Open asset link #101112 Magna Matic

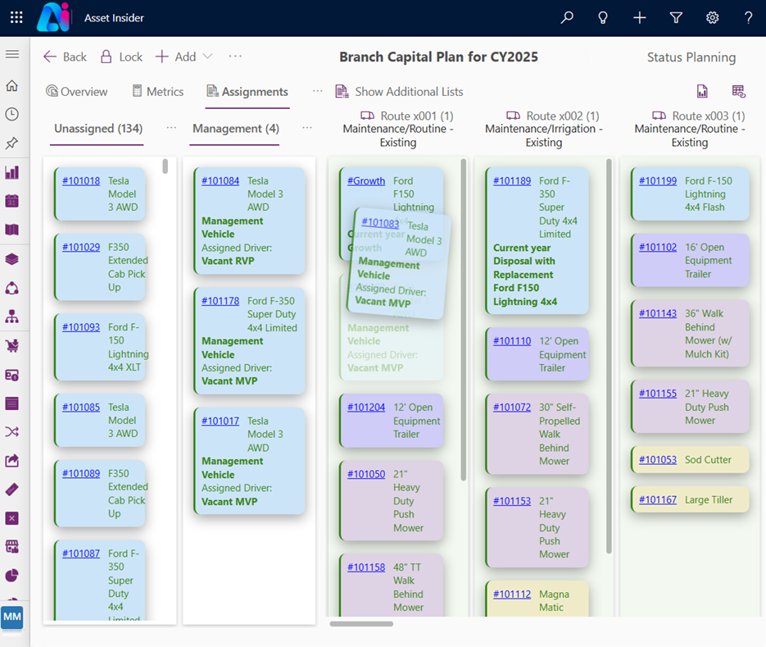(x=512, y=595)
